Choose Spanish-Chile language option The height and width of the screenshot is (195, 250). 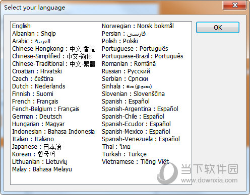pos(133,117)
